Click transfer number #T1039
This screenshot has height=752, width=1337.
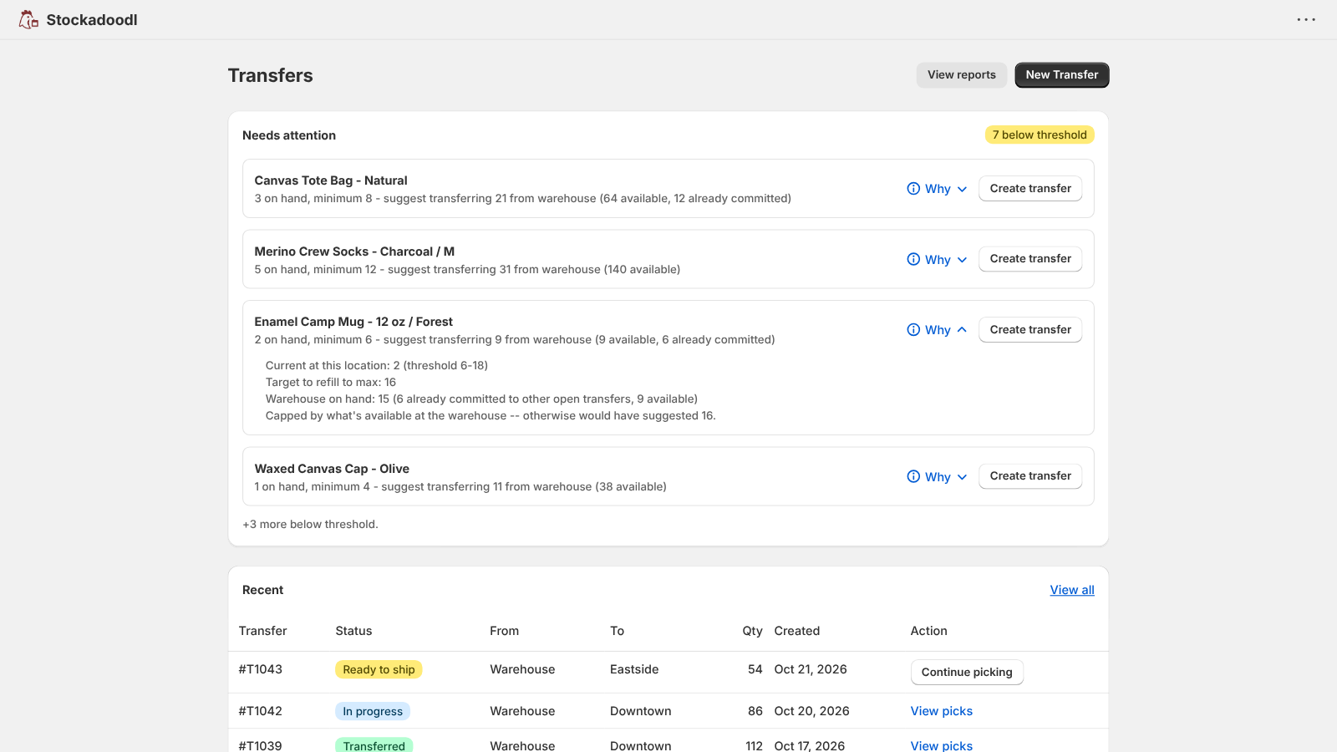point(261,745)
